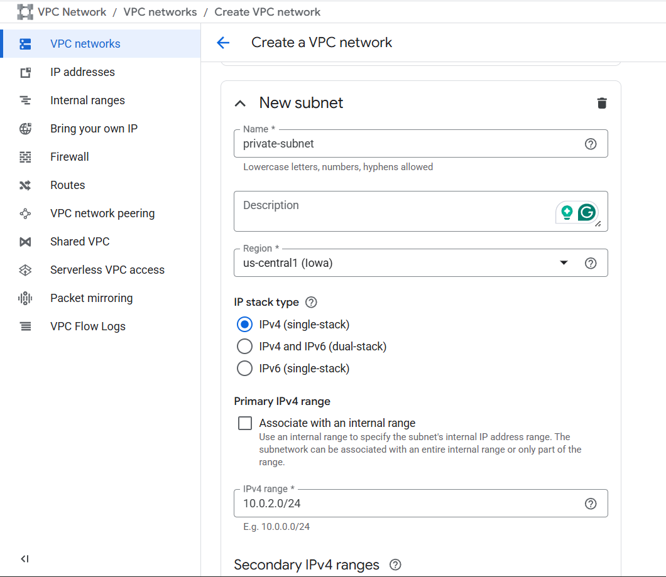Viewport: 666px width, 577px height.
Task: Select IPv4 (single-stack) radio button
Action: (x=244, y=325)
